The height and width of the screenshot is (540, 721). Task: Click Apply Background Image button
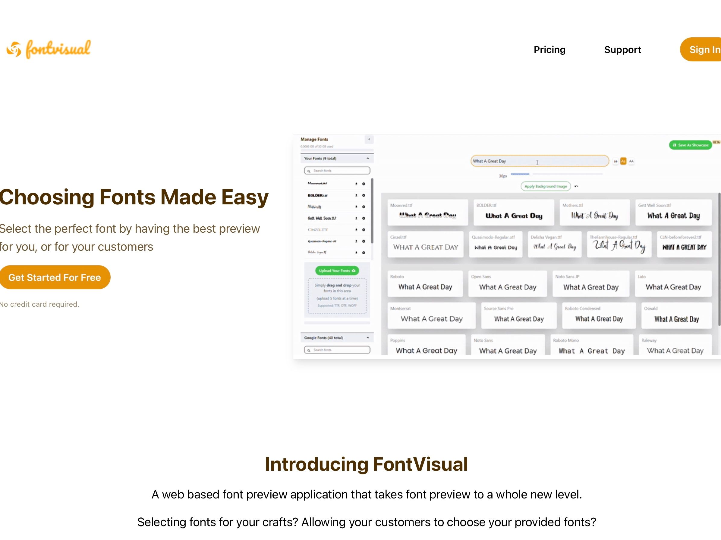[x=546, y=187]
